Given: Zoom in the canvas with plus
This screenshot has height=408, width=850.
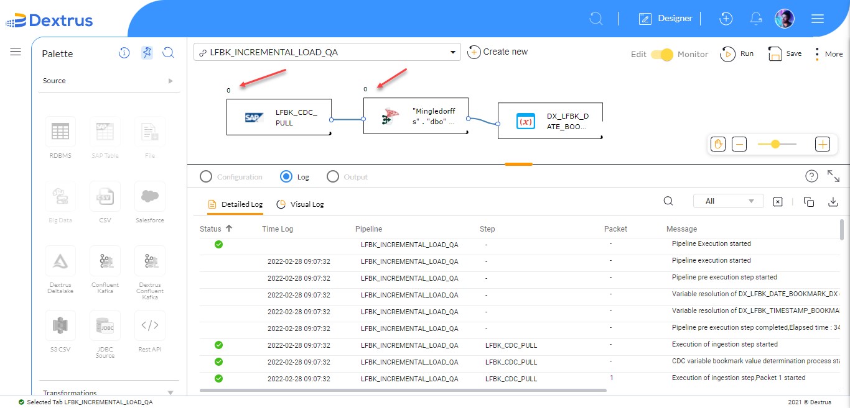Looking at the screenshot, I should (x=823, y=145).
